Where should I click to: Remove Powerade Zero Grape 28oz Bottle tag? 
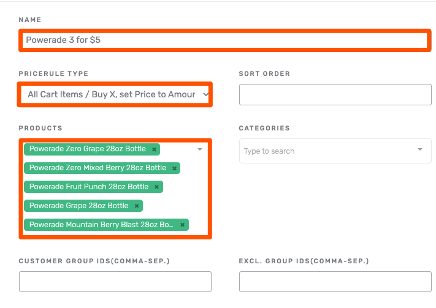(155, 149)
